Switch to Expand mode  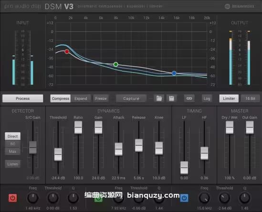81,98
